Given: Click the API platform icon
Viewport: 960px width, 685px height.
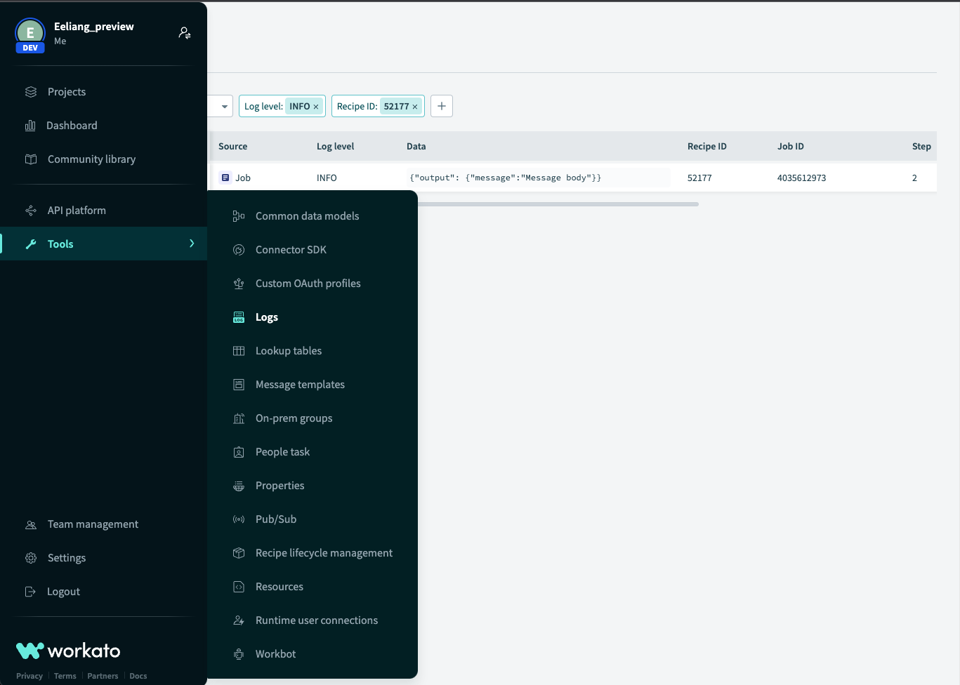Looking at the screenshot, I should coord(31,211).
